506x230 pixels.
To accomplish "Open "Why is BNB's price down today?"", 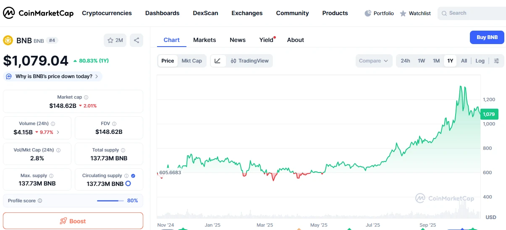I will [x=53, y=76].
